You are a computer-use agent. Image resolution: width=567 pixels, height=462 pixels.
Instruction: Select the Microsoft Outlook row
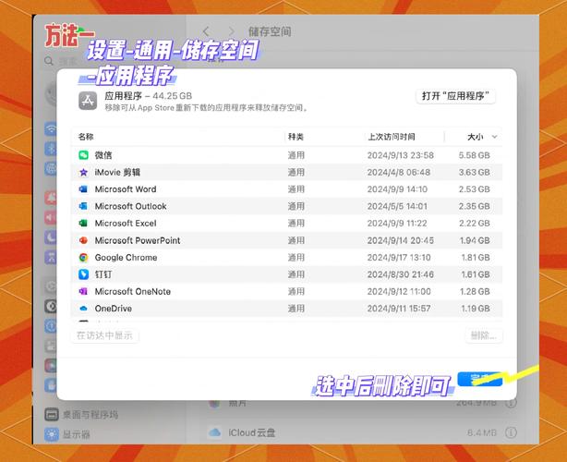tap(286, 206)
